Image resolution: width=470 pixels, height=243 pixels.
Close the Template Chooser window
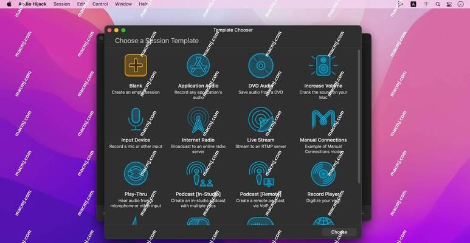click(x=109, y=30)
